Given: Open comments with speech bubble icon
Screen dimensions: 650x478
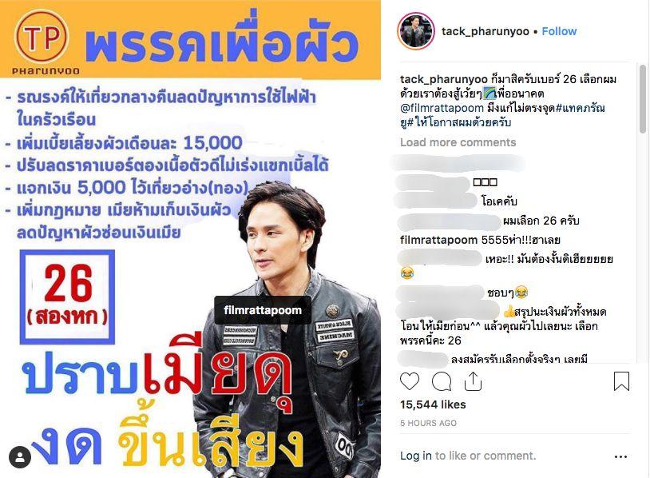Looking at the screenshot, I should [x=442, y=381].
